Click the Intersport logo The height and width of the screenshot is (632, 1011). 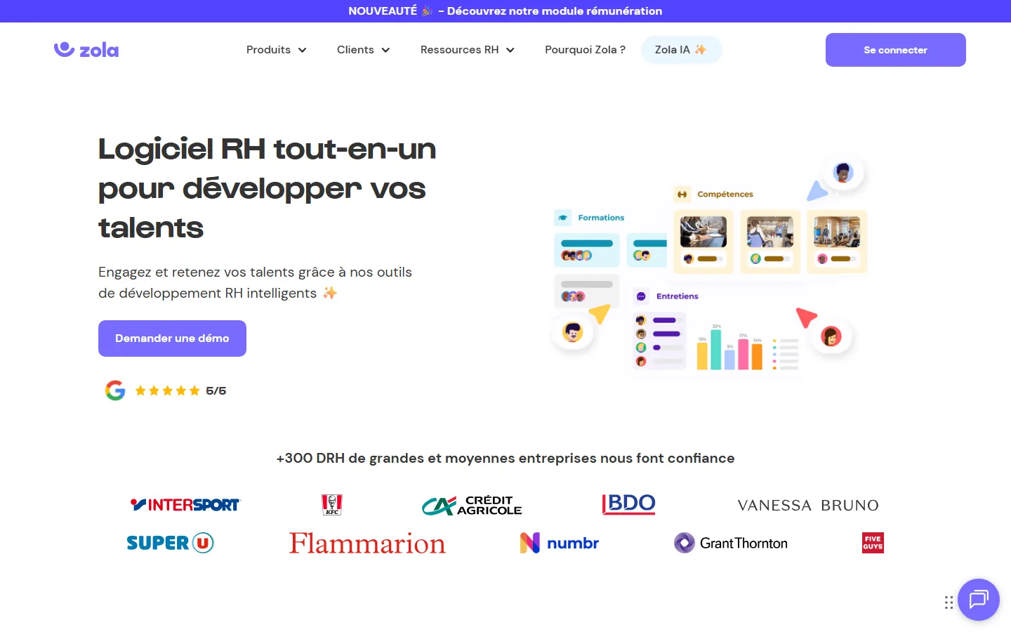(x=185, y=505)
